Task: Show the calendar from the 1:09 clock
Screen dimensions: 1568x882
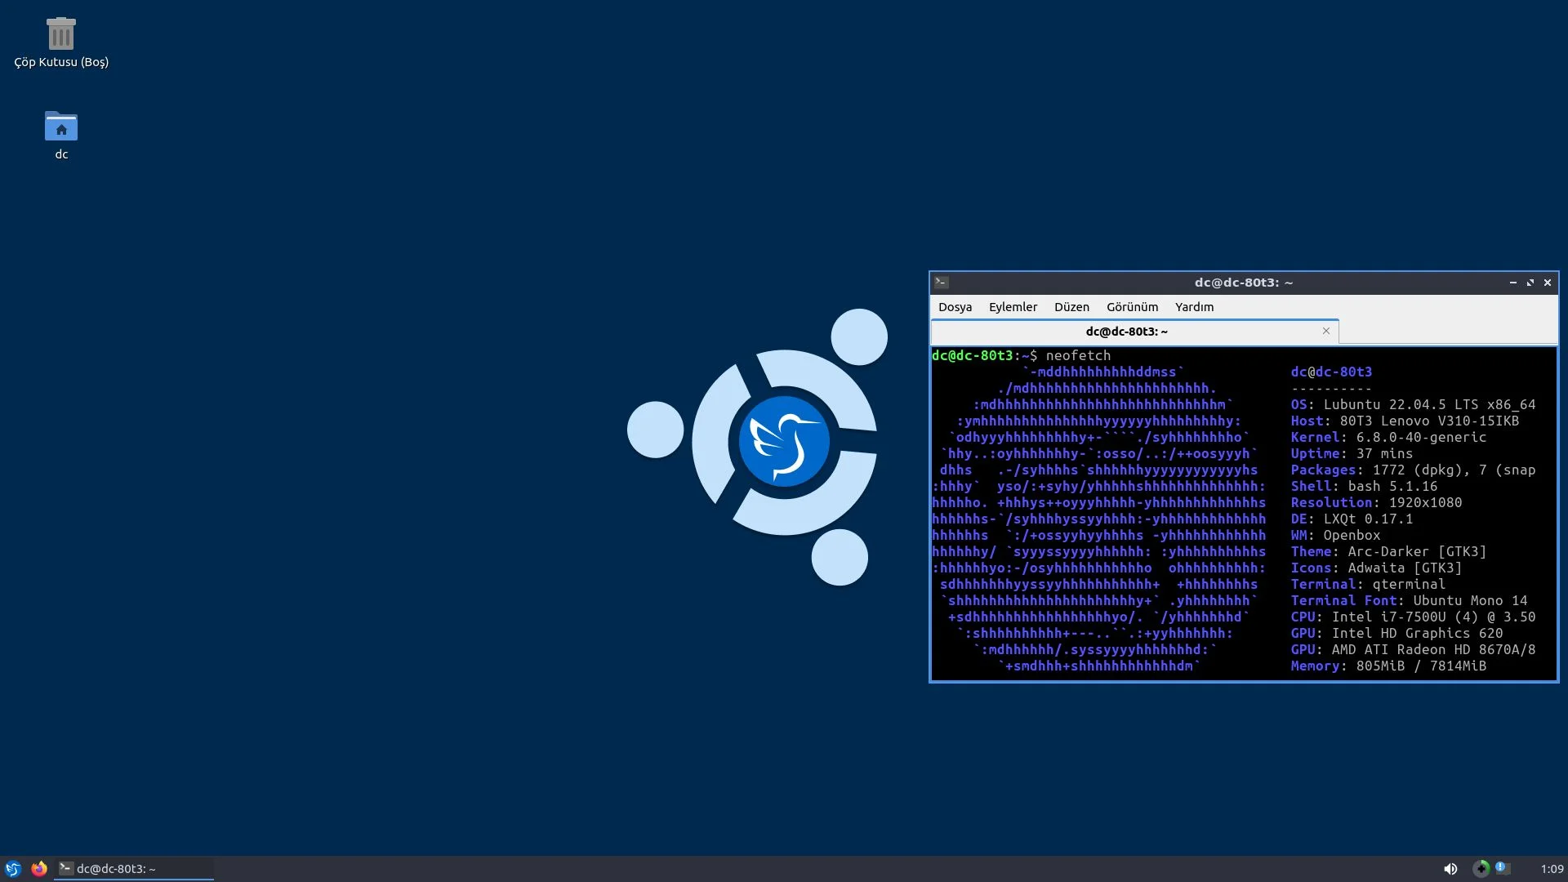Action: pyautogui.click(x=1552, y=869)
